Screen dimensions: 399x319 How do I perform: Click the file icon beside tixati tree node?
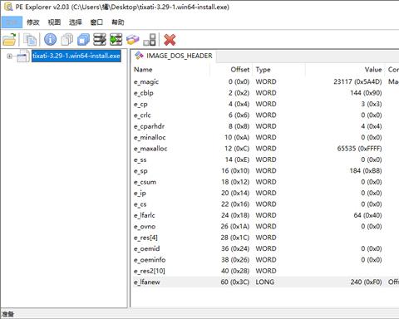(23, 56)
